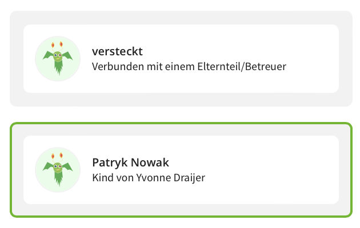Click the monster's face in Patryk's avatar
The image size is (360, 228).
[58, 168]
